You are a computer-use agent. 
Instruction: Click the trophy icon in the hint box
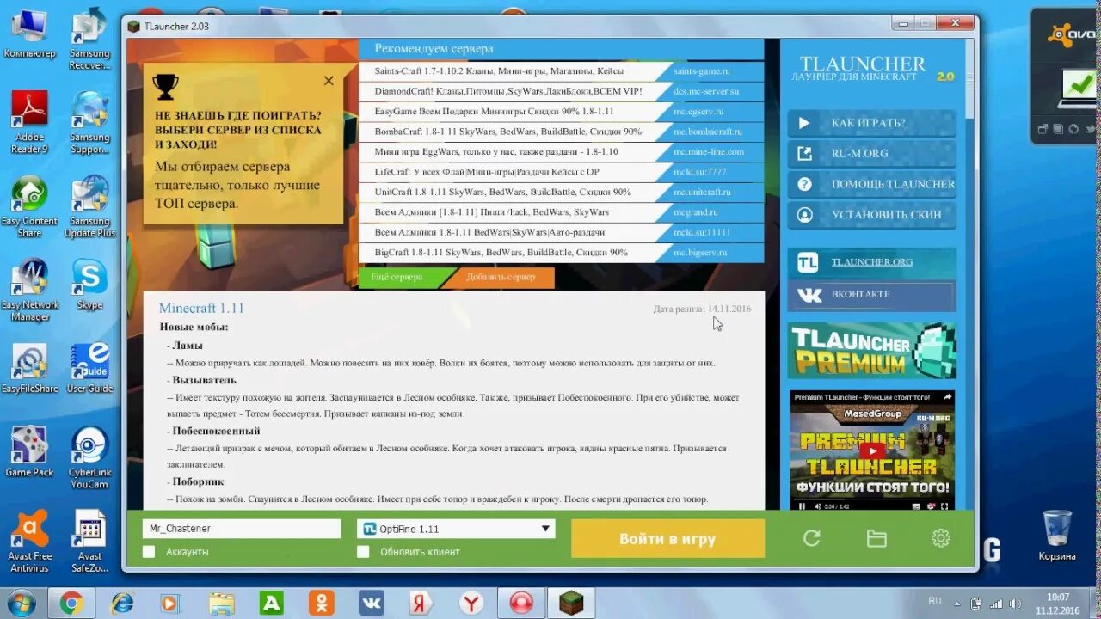(x=164, y=86)
